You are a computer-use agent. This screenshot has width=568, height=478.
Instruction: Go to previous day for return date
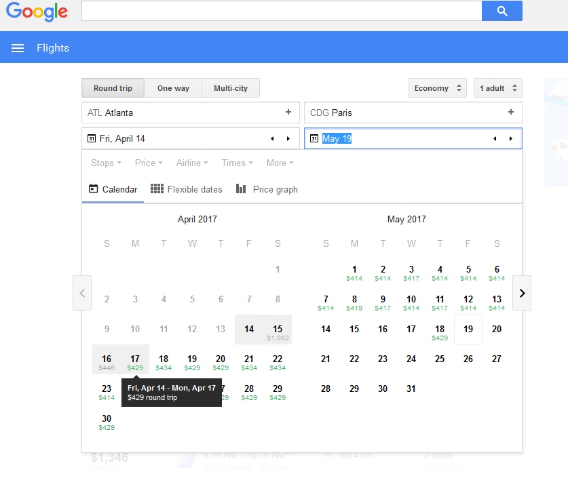tap(494, 139)
